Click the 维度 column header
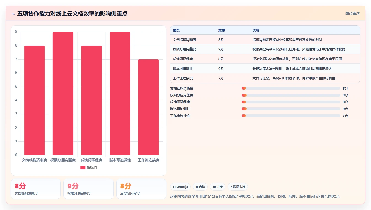This screenshot has width=371, height=210. coord(176,30)
